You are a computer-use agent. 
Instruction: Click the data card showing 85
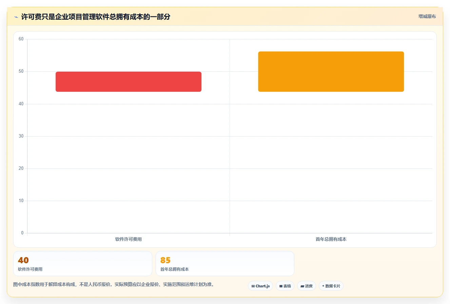225,264
